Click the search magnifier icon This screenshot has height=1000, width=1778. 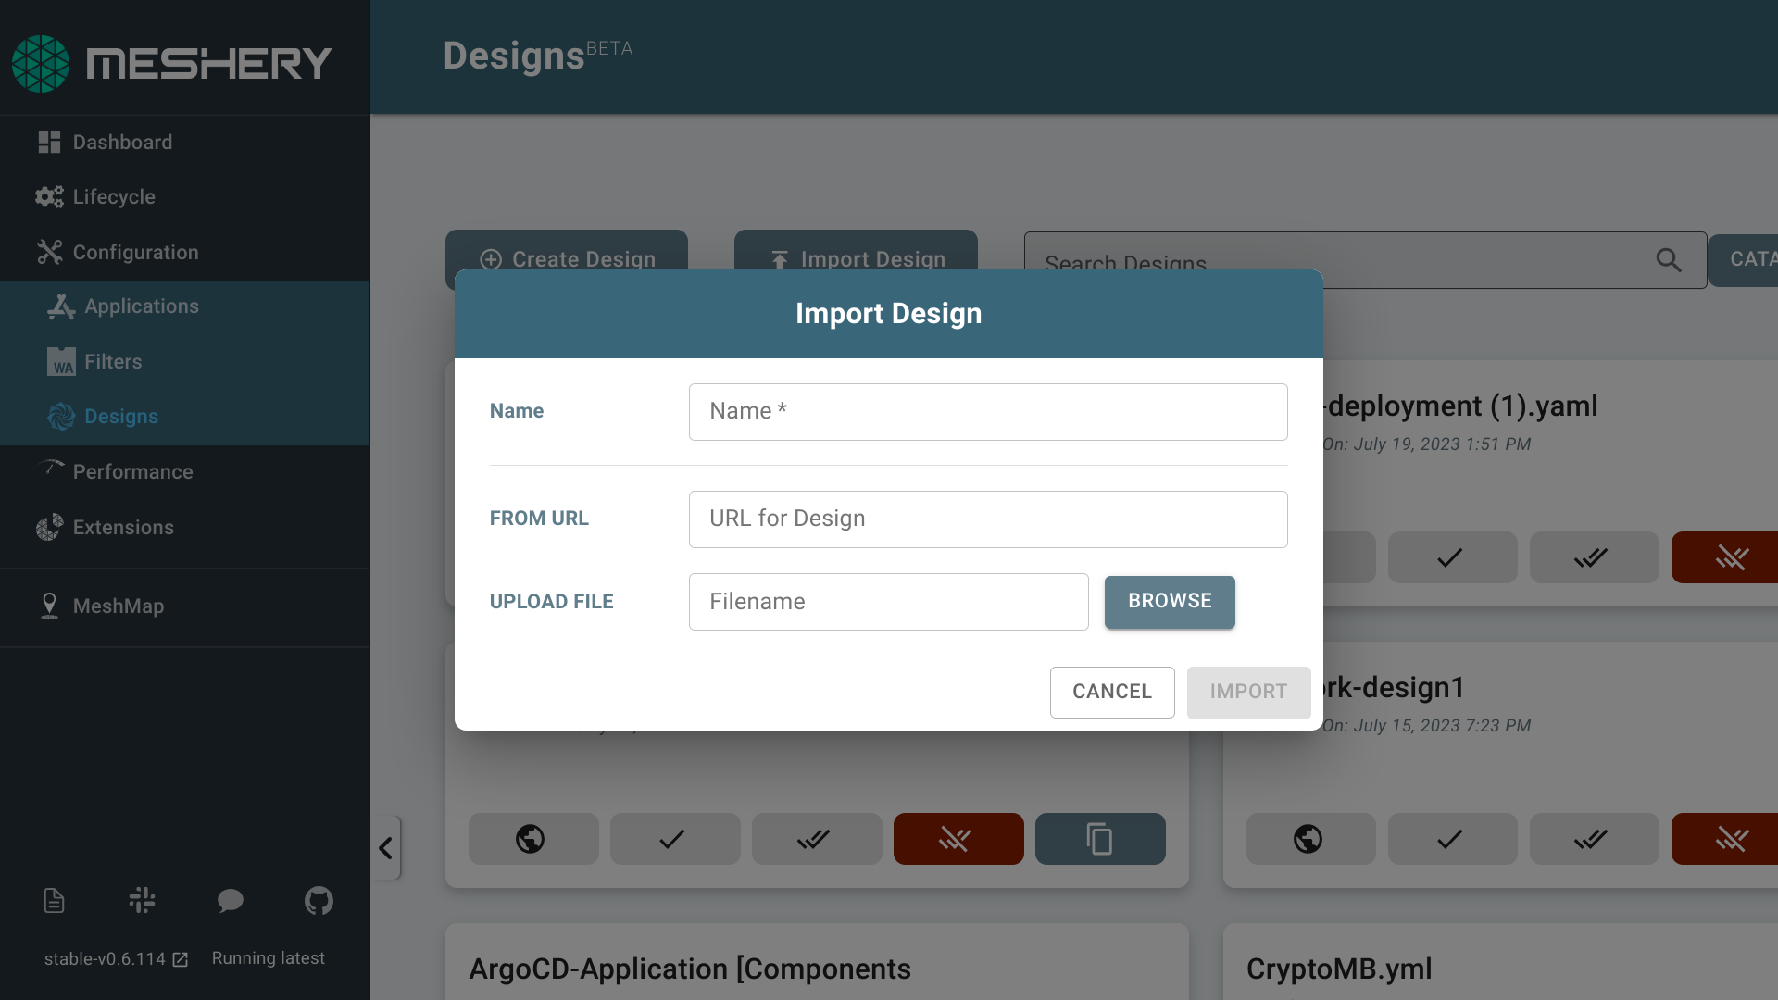click(1668, 260)
